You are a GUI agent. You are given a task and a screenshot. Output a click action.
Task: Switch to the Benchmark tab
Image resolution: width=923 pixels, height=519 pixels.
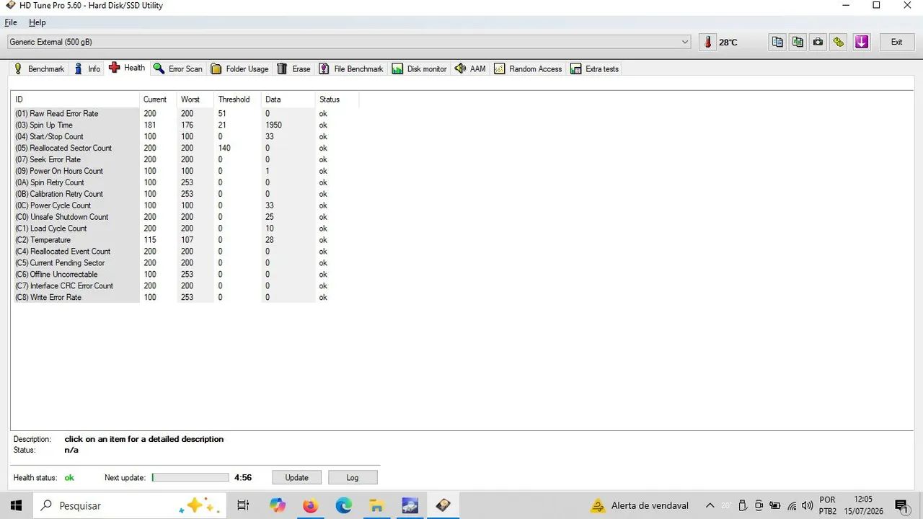click(40, 68)
